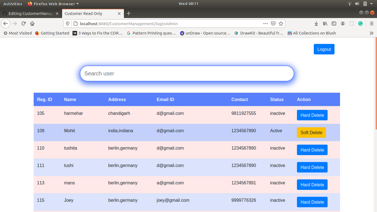
Task: Toggle the browser sidebar icon
Action: click(x=334, y=24)
